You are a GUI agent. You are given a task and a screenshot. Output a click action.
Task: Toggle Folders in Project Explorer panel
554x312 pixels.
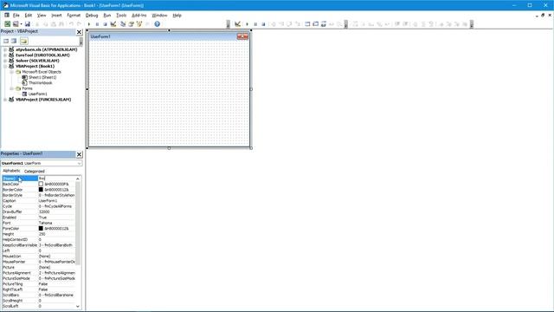[23, 41]
